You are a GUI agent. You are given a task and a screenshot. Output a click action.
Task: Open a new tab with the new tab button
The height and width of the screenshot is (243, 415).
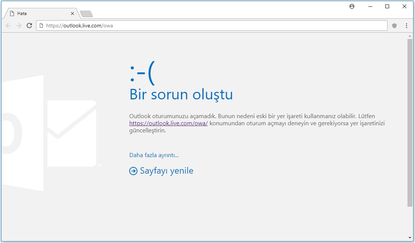86,14
